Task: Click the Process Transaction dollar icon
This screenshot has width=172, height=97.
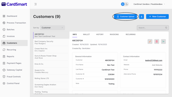Action: [4, 23]
